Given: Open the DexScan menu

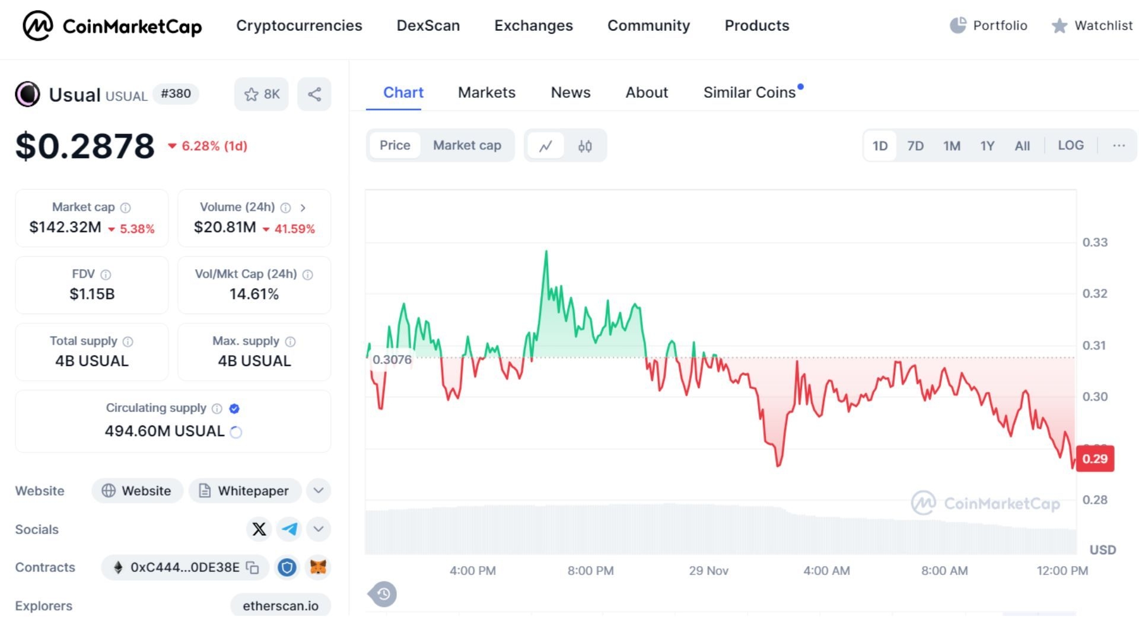Looking at the screenshot, I should (428, 25).
